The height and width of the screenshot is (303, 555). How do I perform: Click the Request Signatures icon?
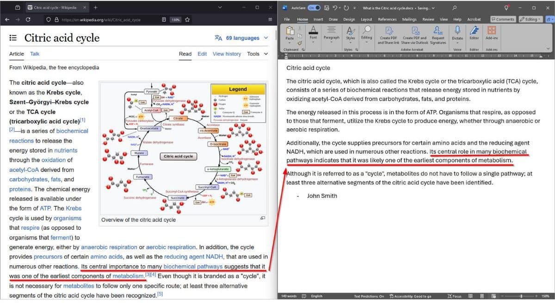(x=438, y=30)
